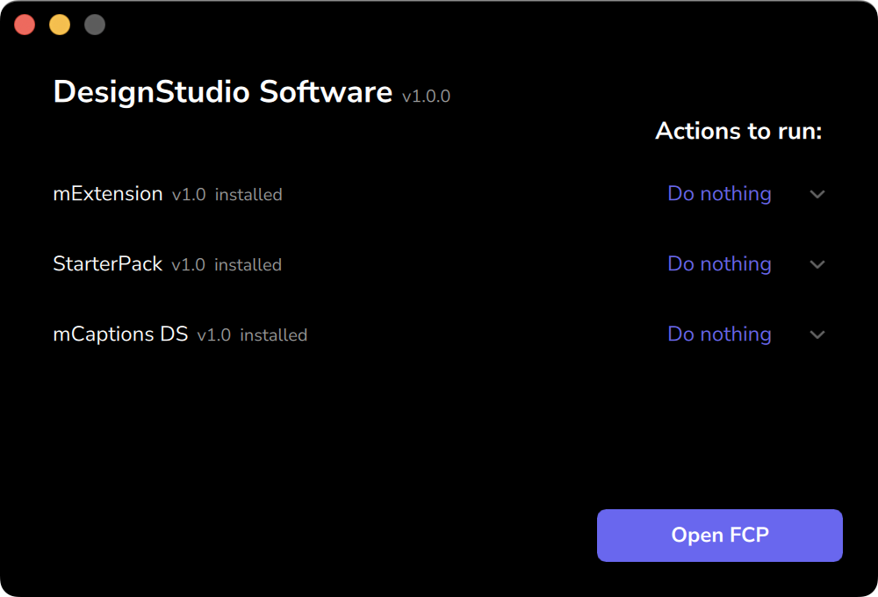Open the mCaptions DS "Do nothing" dropdown
The image size is (878, 597).
pos(719,334)
